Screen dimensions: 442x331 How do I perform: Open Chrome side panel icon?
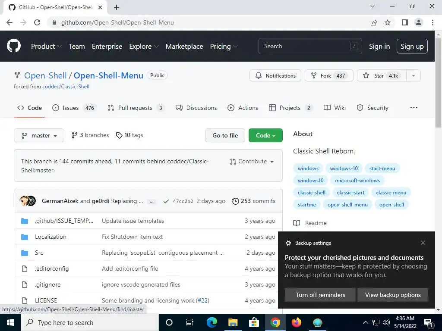pyautogui.click(x=405, y=22)
